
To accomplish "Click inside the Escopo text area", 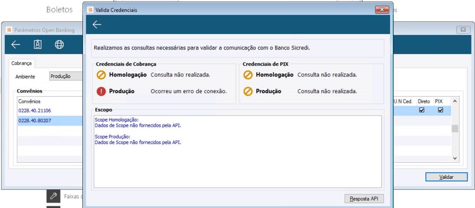I will (x=237, y=165).
